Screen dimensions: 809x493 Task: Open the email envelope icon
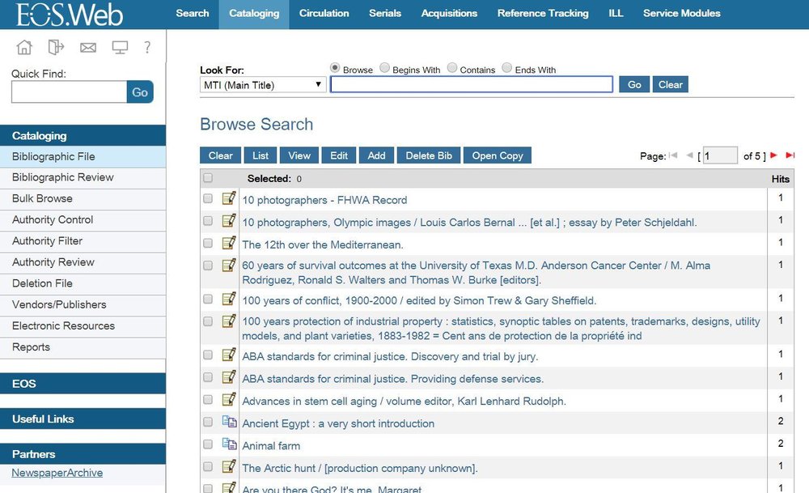pyautogui.click(x=87, y=47)
